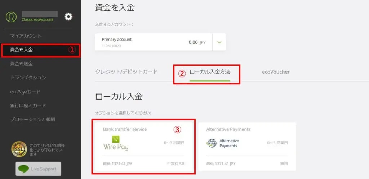
Task: Click the Classic ecoAccount label
Action: [37, 20]
